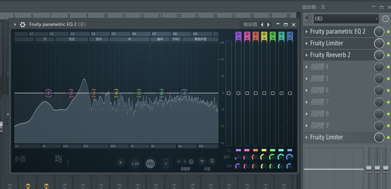
Task: Go to the previous preset arrow
Action: [262, 24]
